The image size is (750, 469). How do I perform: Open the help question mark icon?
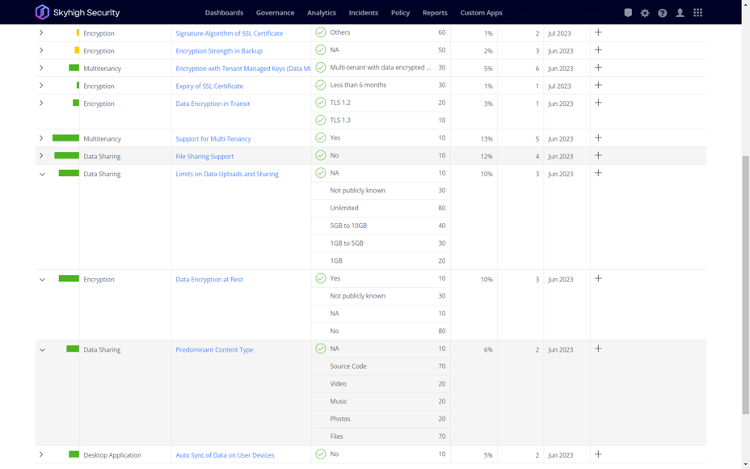click(662, 13)
